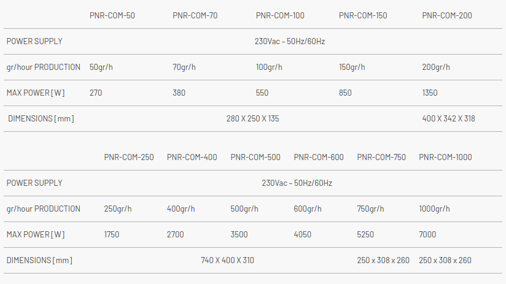Click the PNR-COM-600 column header
506x284 pixels.
pos(319,158)
